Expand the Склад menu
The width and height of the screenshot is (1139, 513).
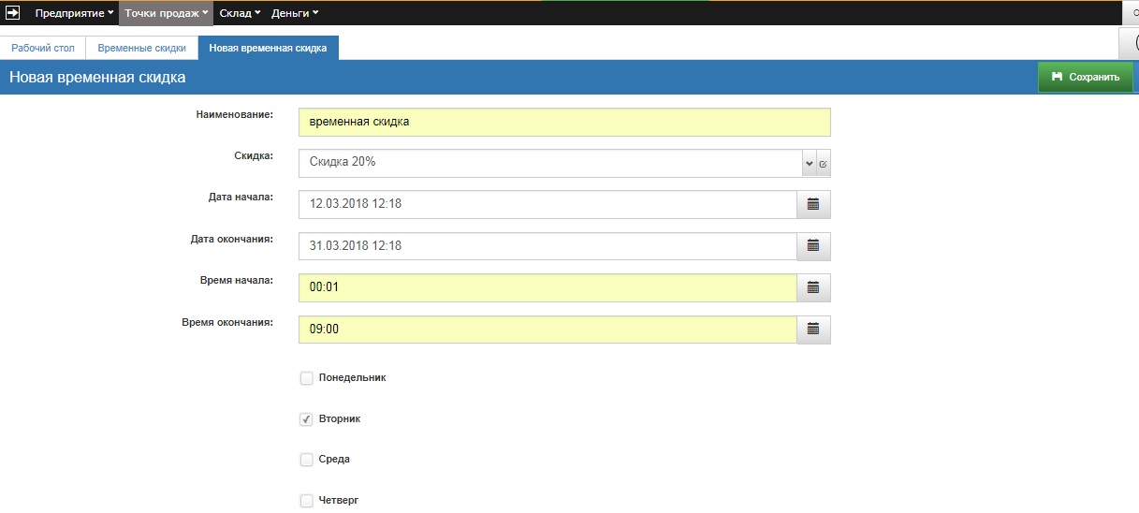240,13
